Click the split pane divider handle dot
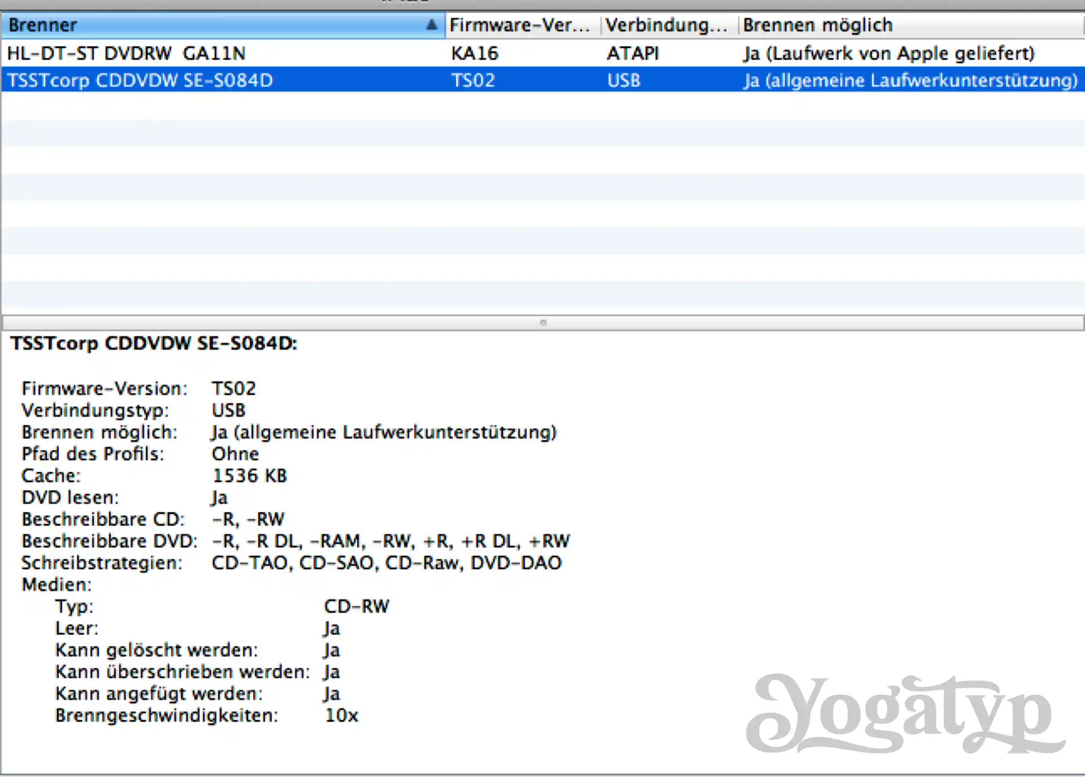Viewport: 1085px width, 777px height. (x=543, y=323)
